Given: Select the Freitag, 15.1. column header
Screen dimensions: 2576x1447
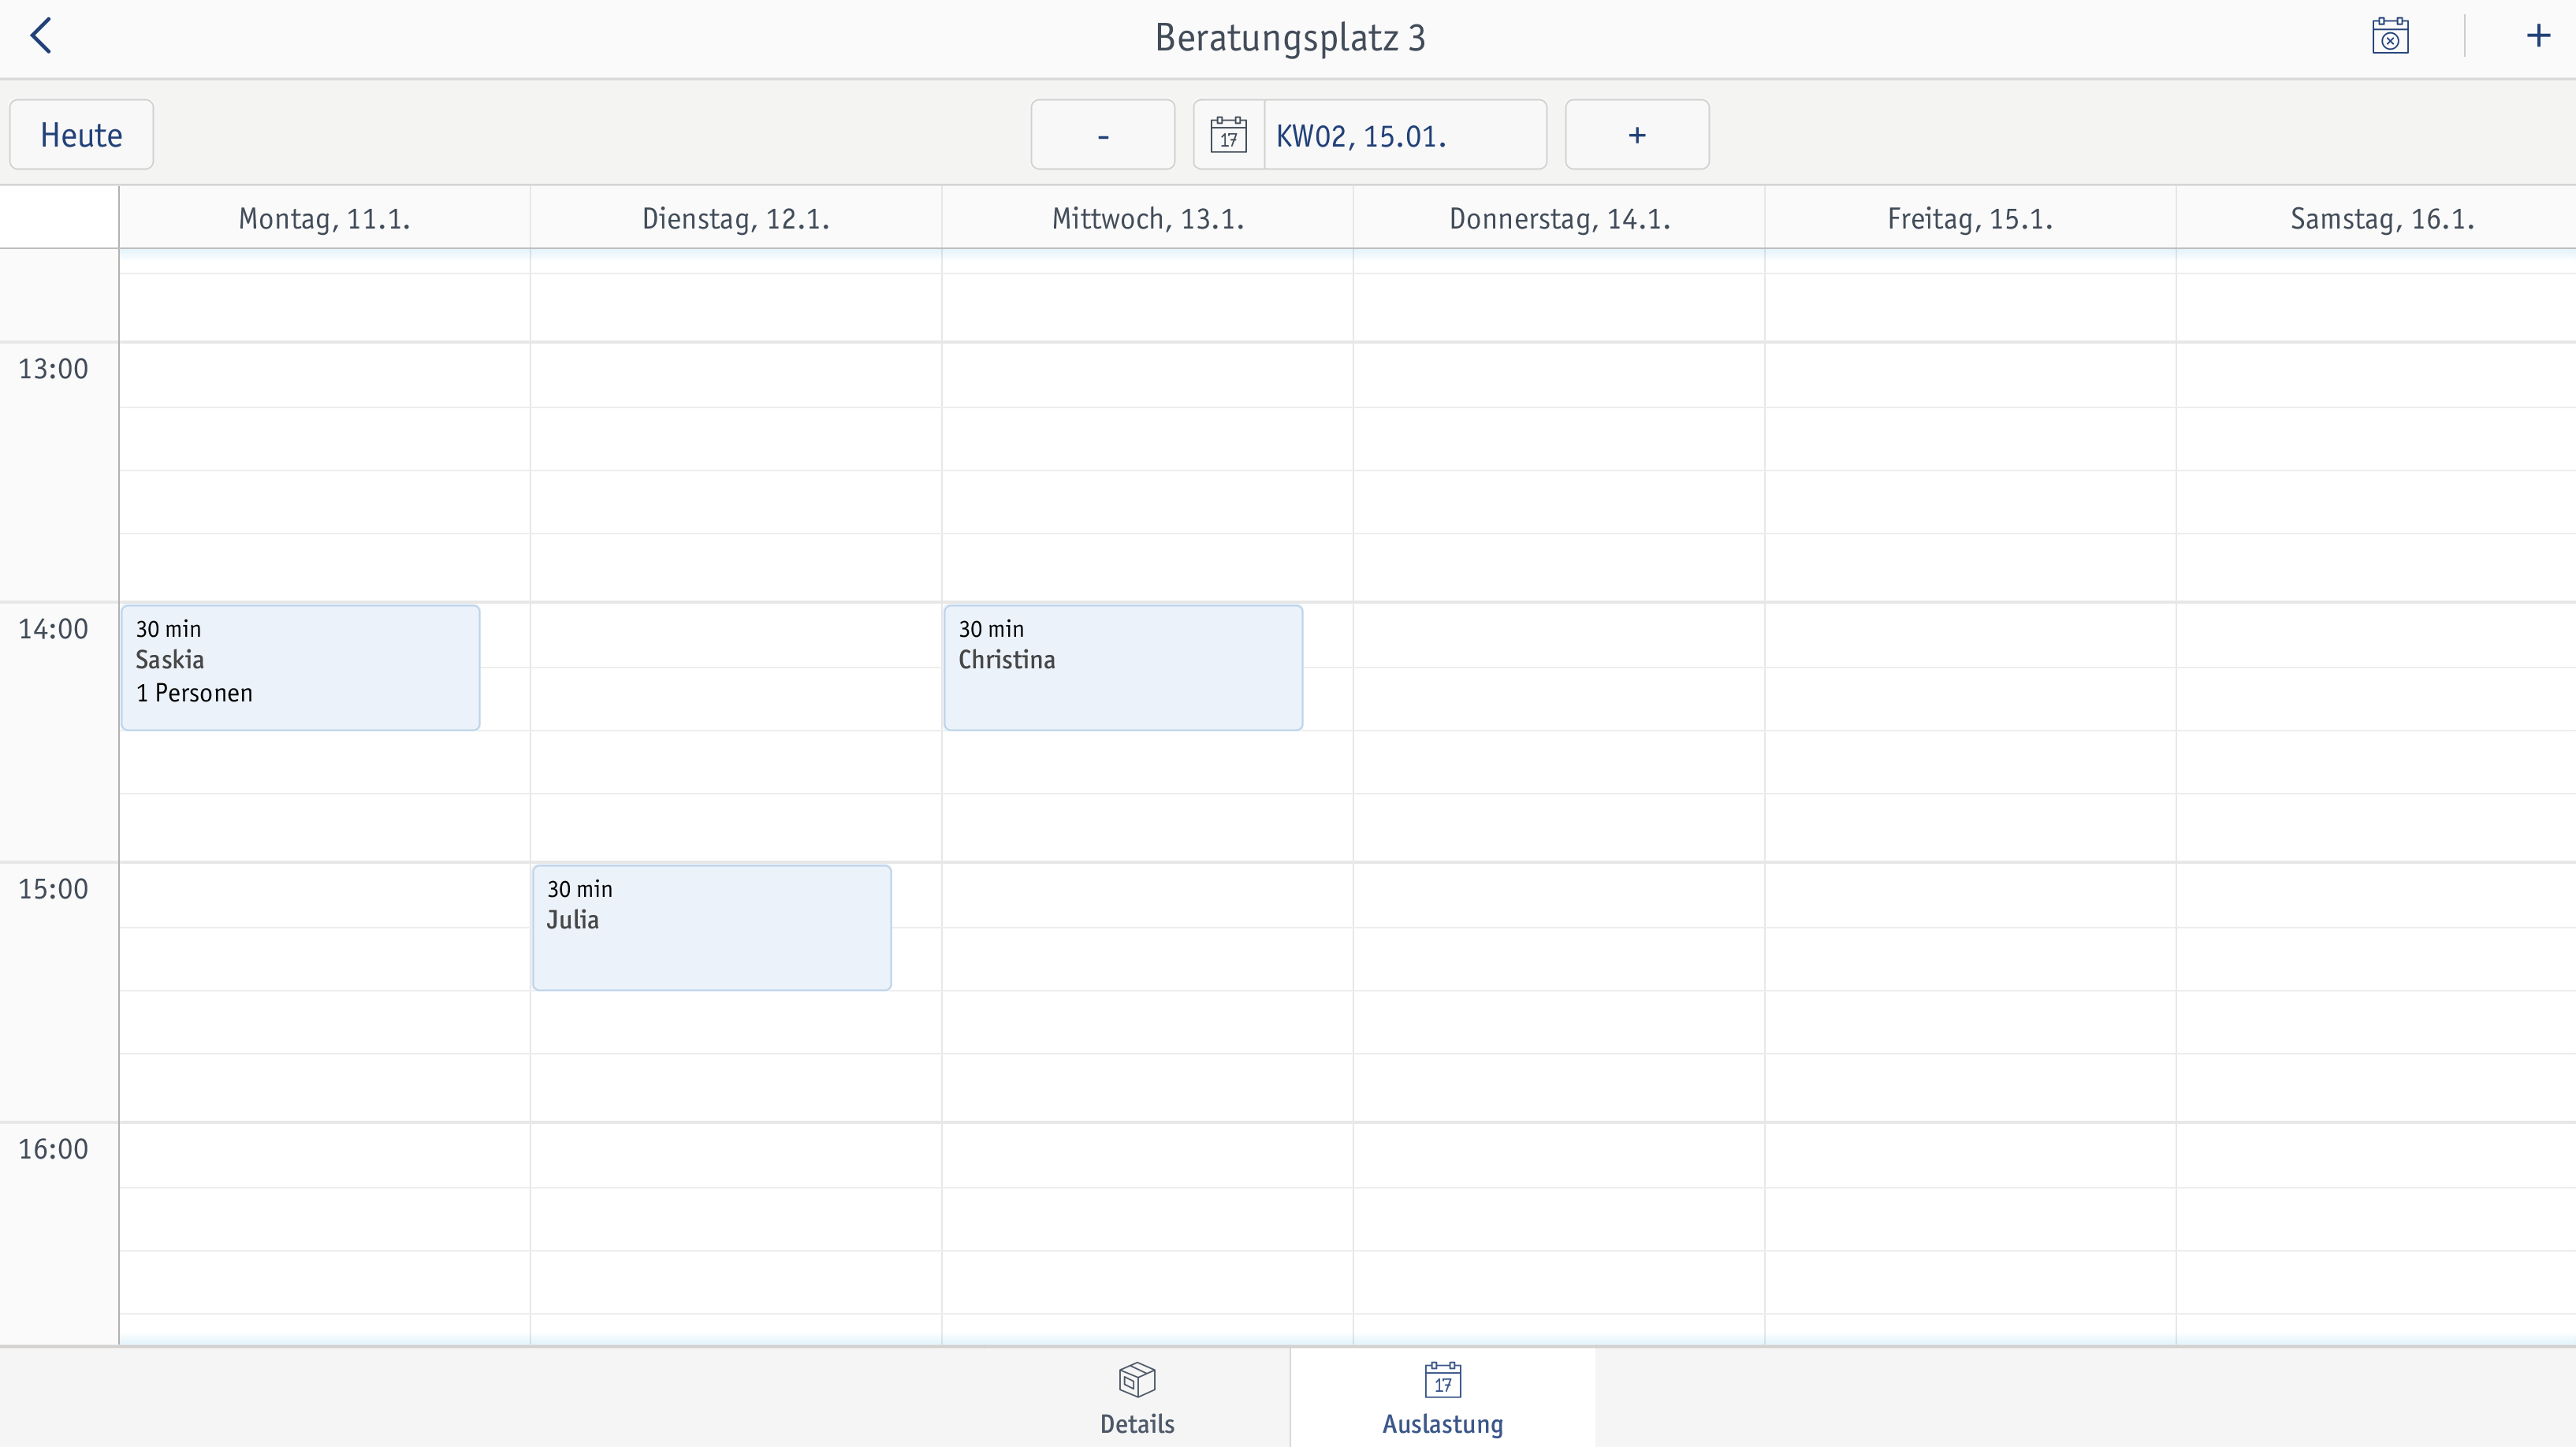Looking at the screenshot, I should point(1970,218).
